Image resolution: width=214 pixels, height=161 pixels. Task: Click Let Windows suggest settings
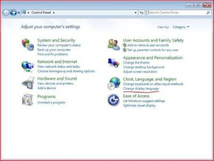click(x=144, y=101)
